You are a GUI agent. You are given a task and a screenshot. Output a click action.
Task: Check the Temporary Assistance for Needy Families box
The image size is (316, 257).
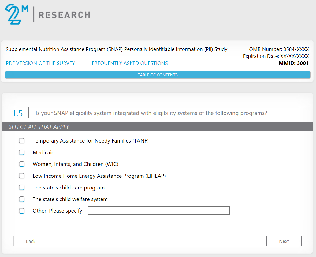click(22, 141)
